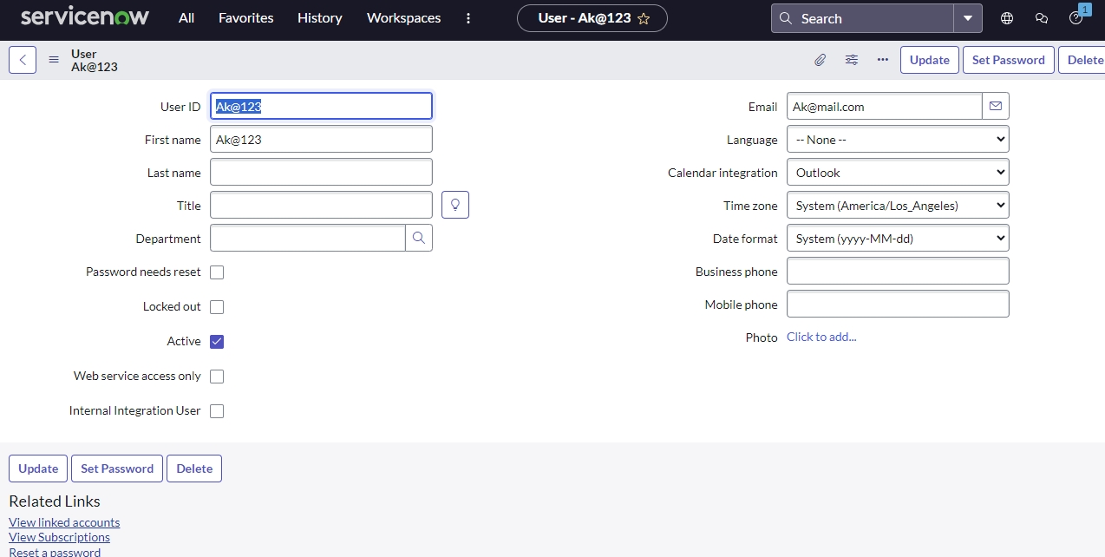Screen dimensions: 1105x557
Task: Click the paperclip manage attachments icon
Action: 820,60
